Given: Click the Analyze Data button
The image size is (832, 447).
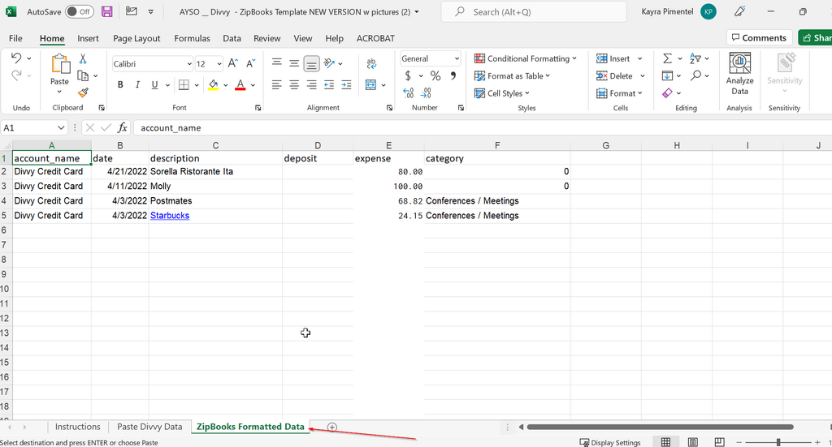Looking at the screenshot, I should click(x=739, y=75).
